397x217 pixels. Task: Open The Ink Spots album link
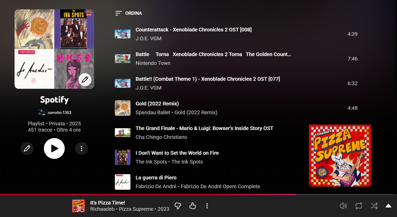187,162
